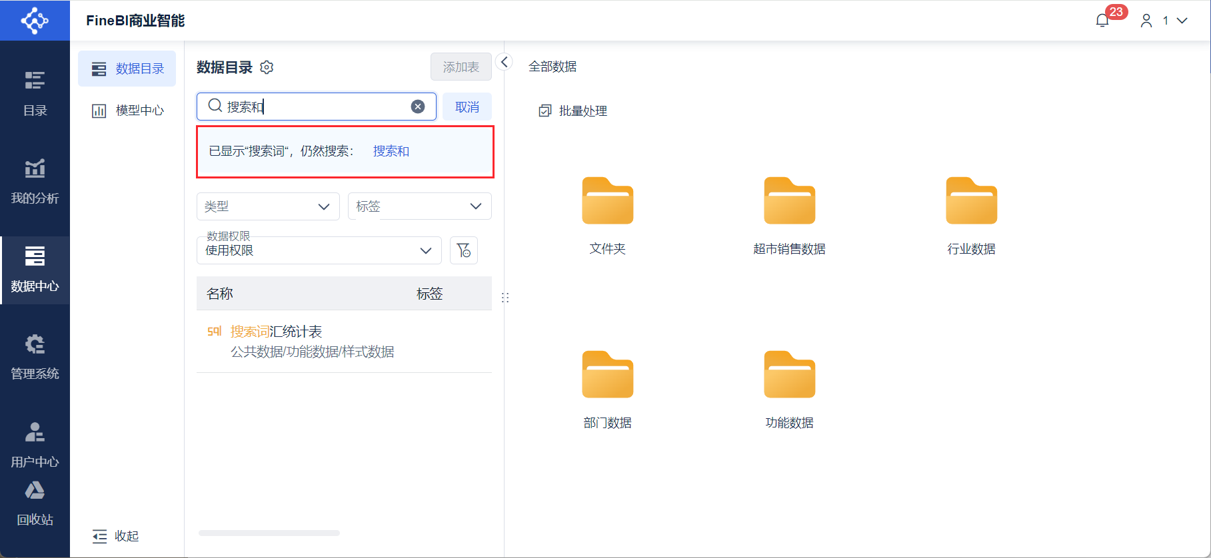Click the 添加表 button
The image size is (1211, 558).
pos(461,67)
